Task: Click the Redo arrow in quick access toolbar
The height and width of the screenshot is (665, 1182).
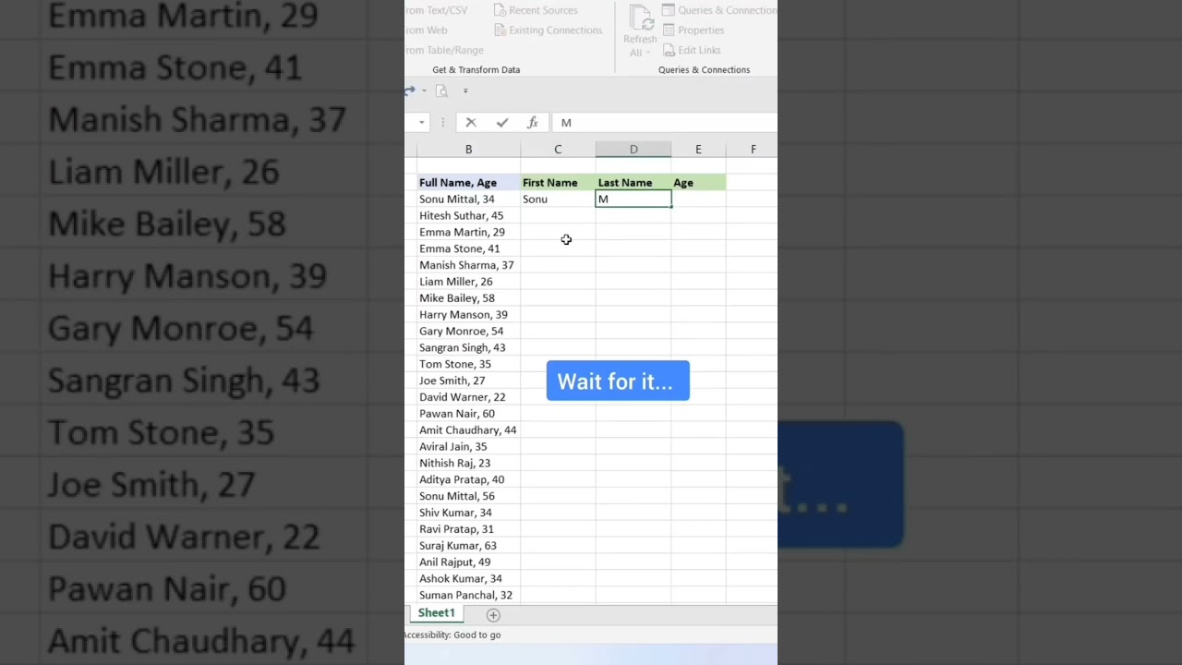Action: (409, 91)
